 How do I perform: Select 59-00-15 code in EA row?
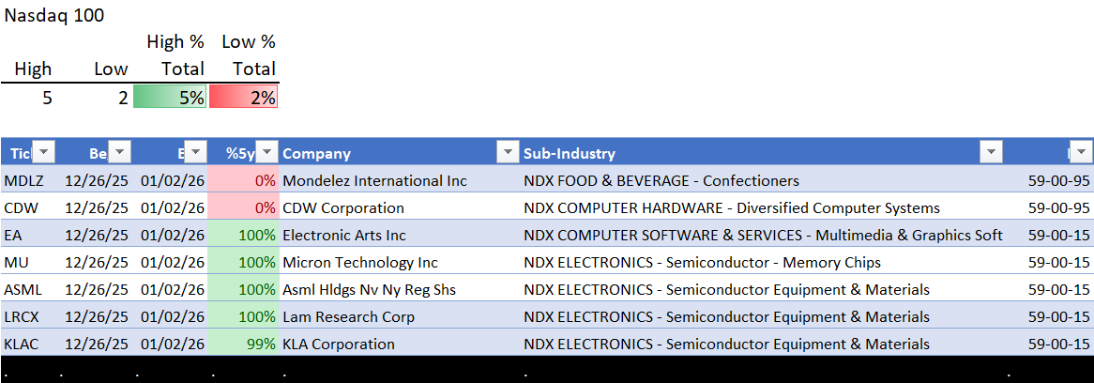tap(1058, 236)
